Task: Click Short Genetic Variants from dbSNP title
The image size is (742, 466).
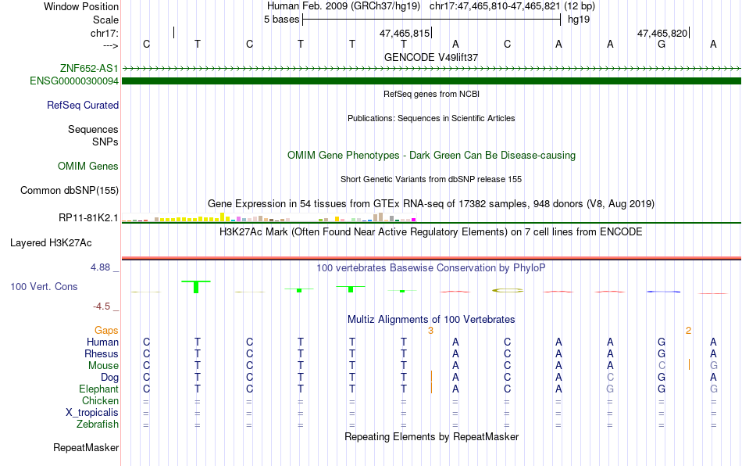Action: 431,179
